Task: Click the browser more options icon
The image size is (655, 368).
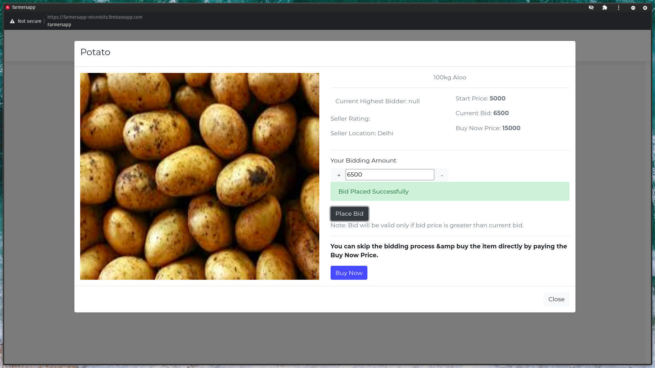Action: coord(618,7)
